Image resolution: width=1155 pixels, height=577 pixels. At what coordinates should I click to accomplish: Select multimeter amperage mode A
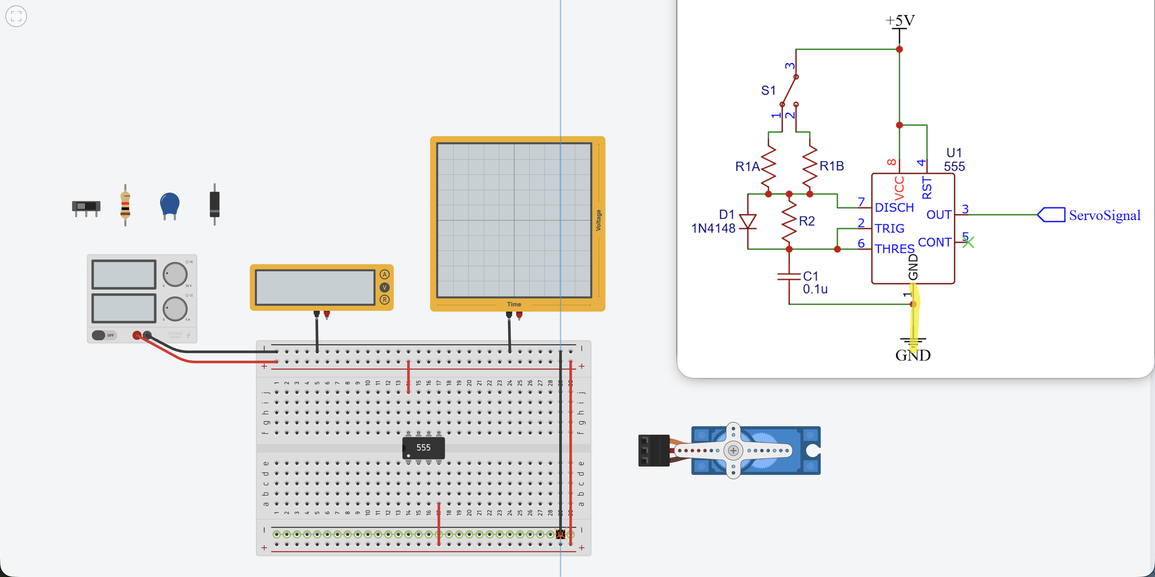pos(385,275)
